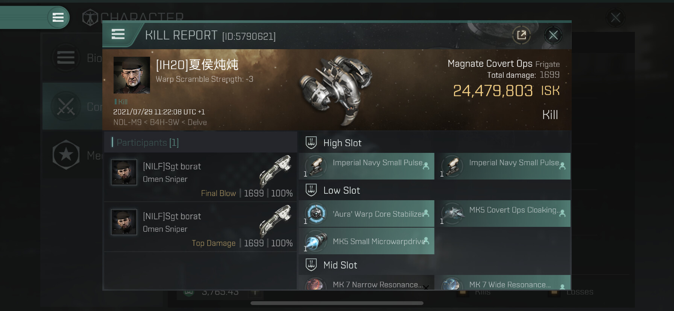Select the MK 7 Wide Resonance module

pos(503,282)
